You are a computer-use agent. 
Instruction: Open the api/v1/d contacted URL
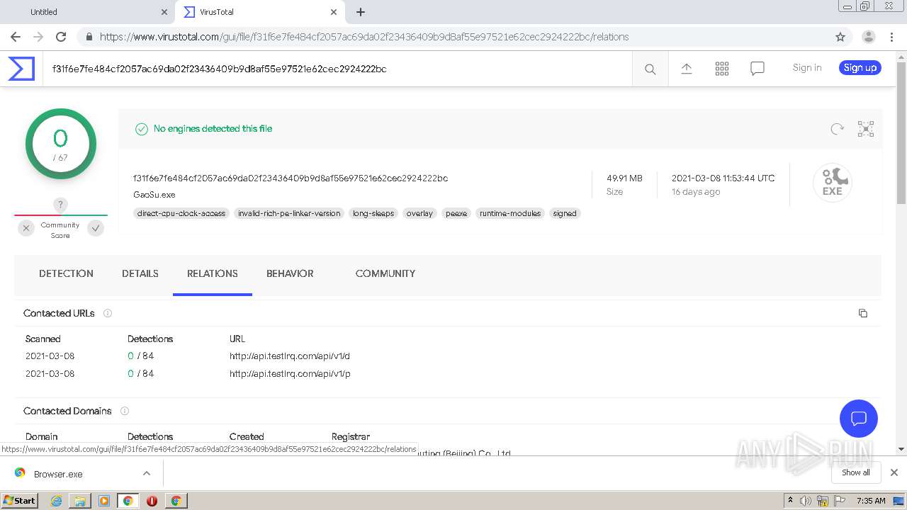tap(290, 356)
